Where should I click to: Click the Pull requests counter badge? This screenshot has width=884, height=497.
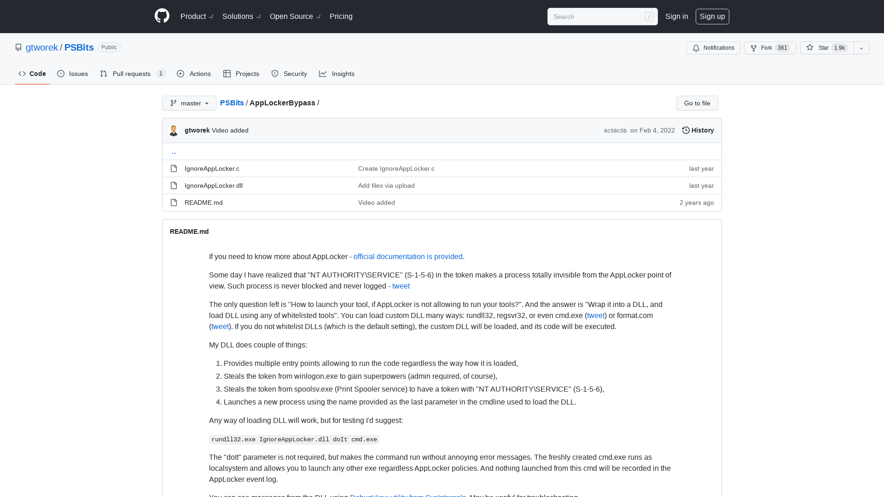161,74
